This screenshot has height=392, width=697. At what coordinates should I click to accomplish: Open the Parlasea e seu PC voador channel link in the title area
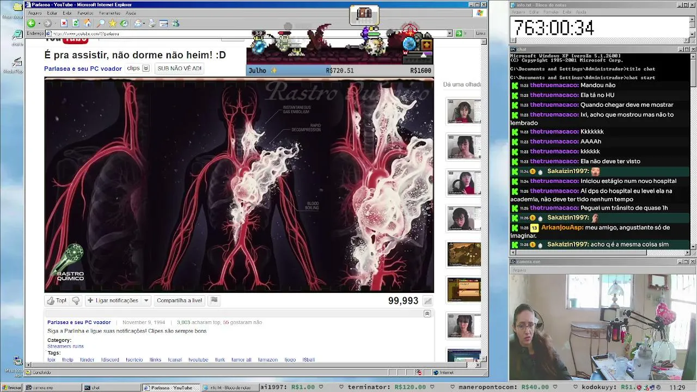[83, 69]
